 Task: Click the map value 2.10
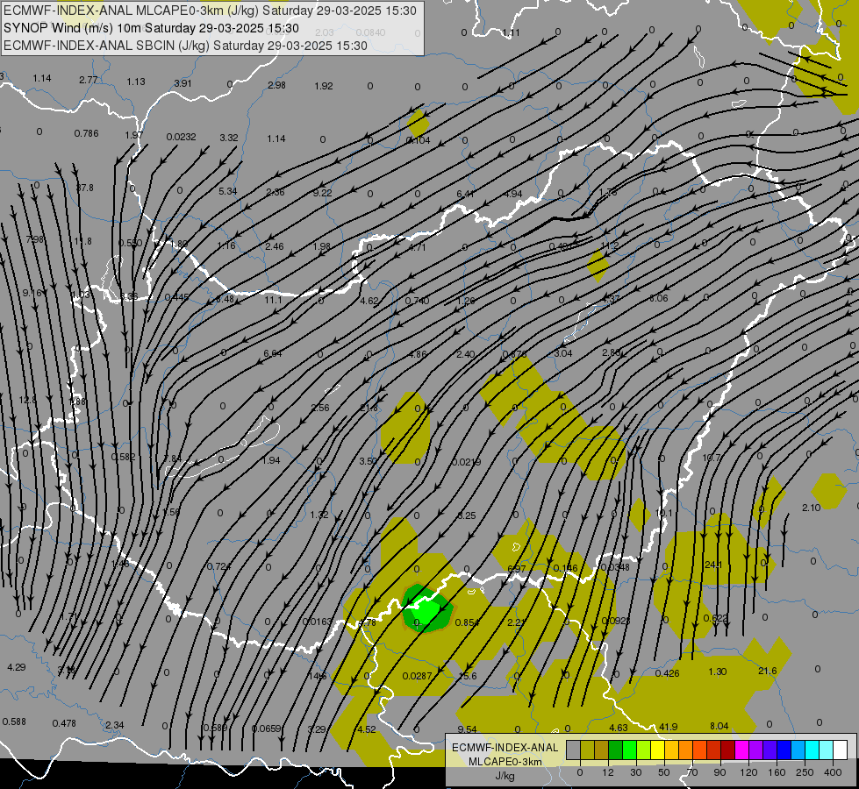point(812,508)
